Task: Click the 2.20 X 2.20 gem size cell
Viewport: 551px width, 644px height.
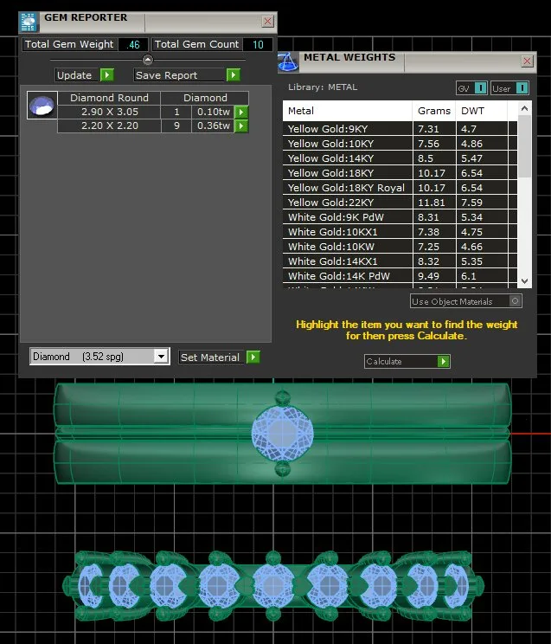Action: [109, 126]
